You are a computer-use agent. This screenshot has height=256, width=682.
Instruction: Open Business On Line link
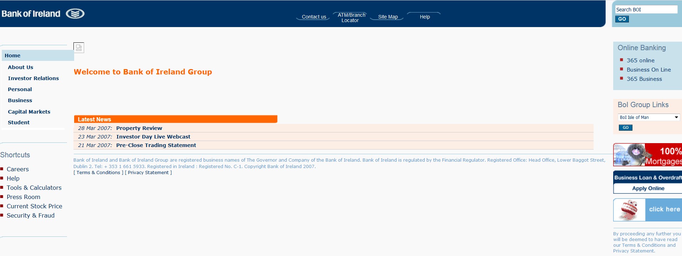click(x=648, y=70)
